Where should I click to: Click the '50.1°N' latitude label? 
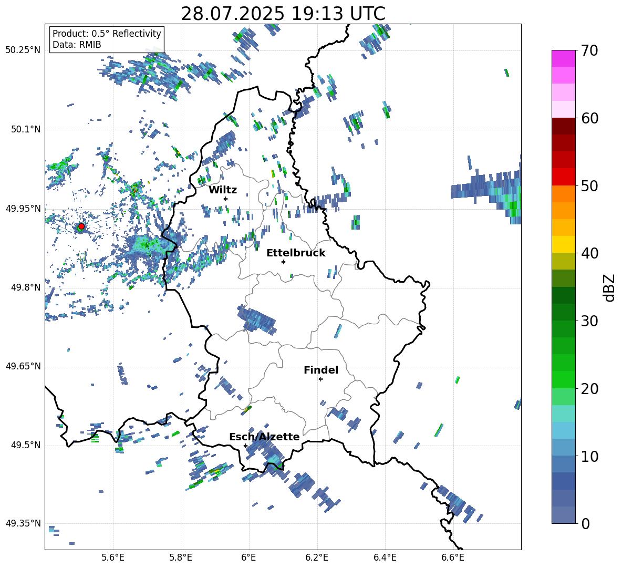click(26, 129)
